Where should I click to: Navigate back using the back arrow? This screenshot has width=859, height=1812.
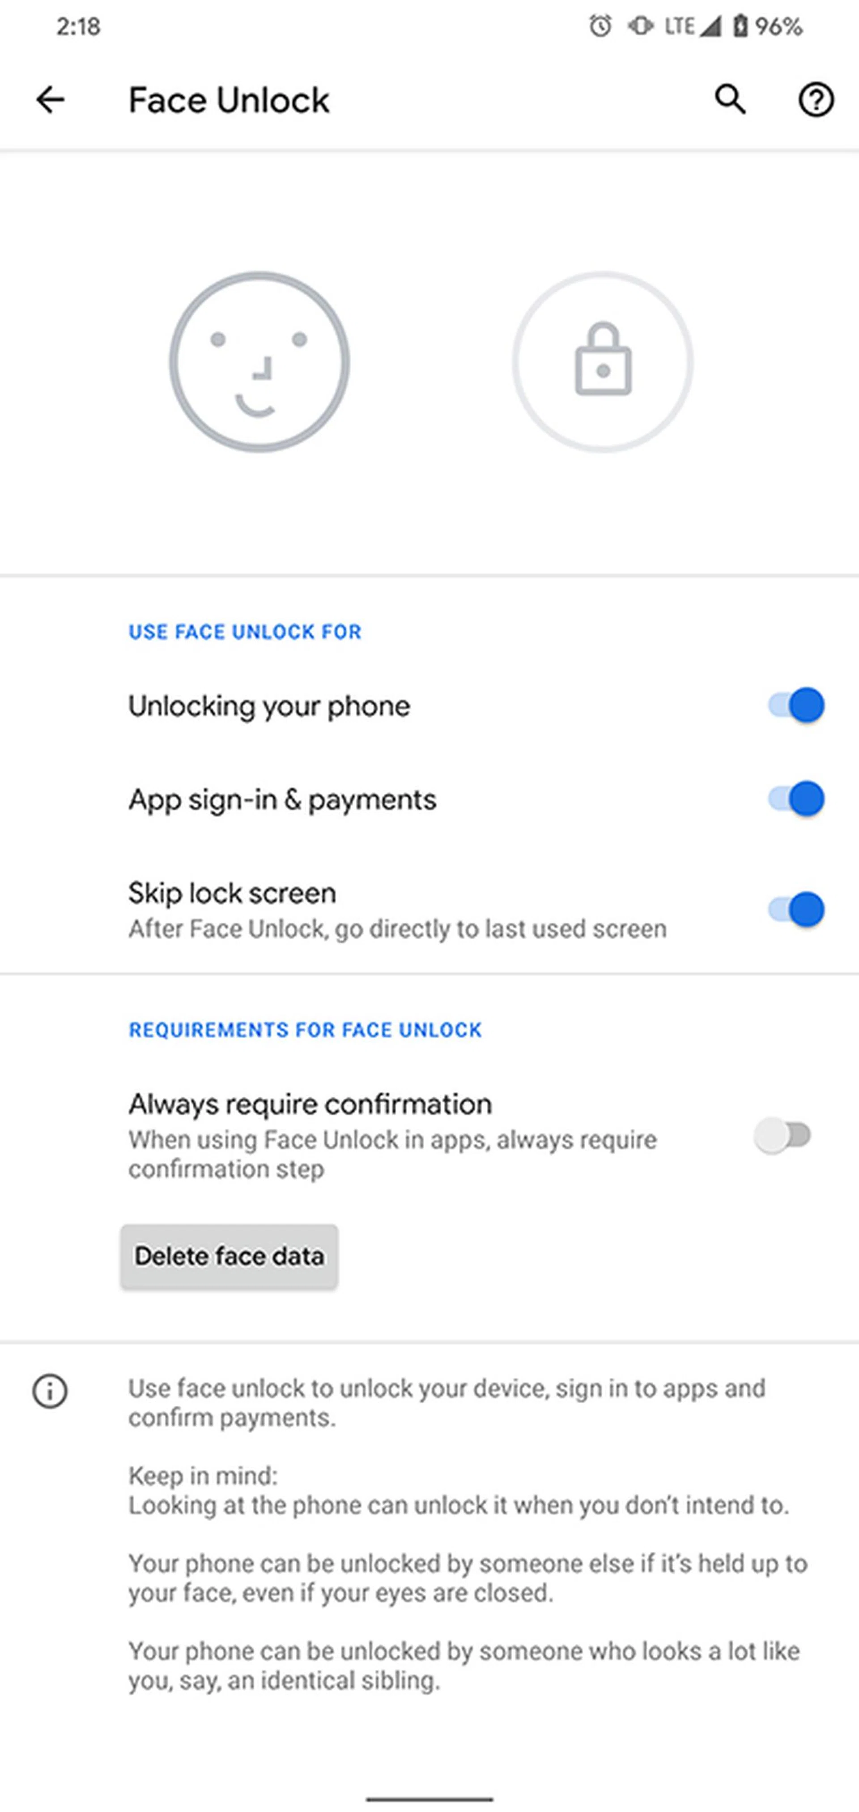49,100
